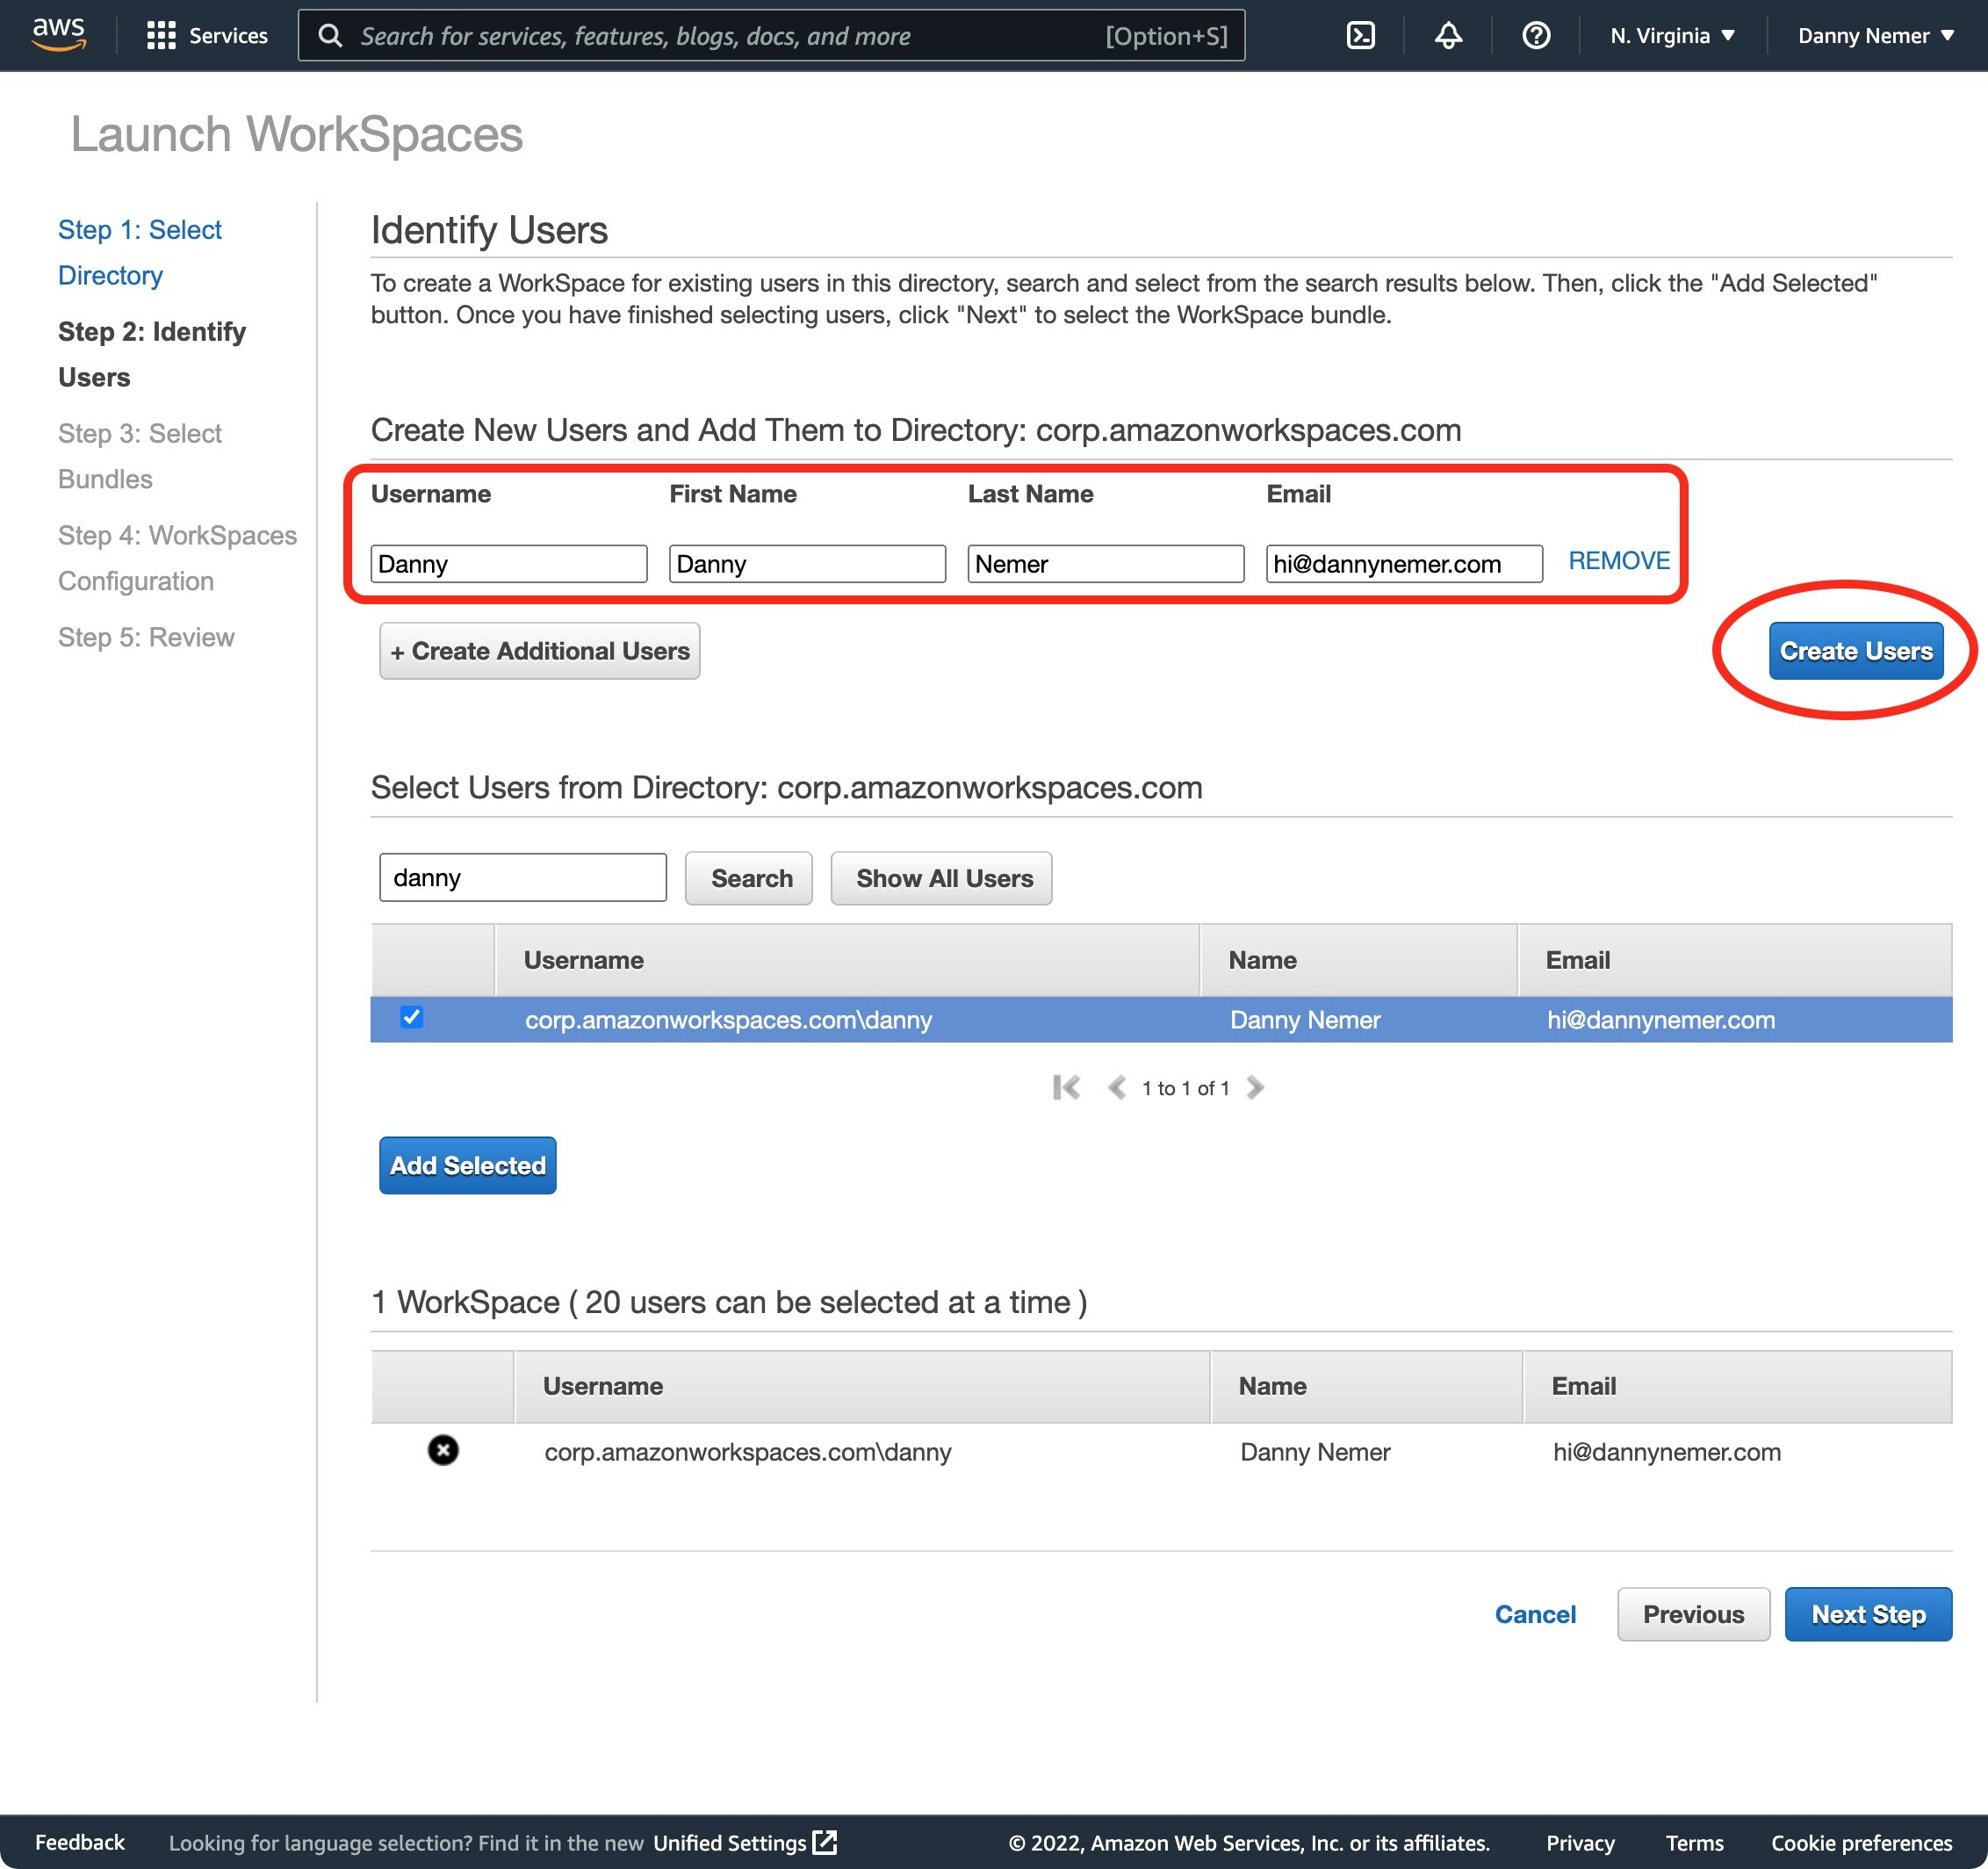Expand the N. Virginia region dropdown
Viewport: 1988px width, 1869px height.
(x=1672, y=36)
